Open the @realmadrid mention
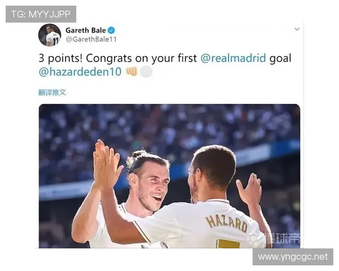The height and width of the screenshot is (271, 339). 233,58
